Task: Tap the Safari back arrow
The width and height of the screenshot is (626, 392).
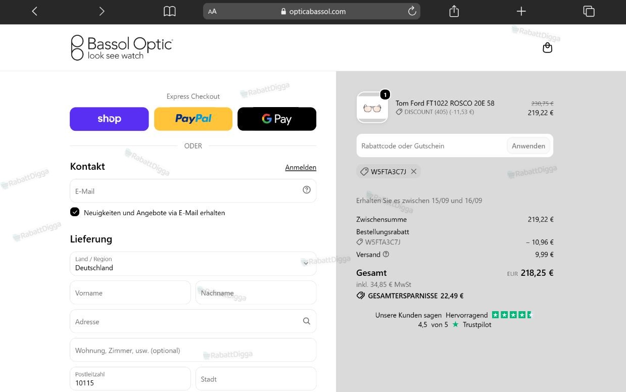Action: [34, 11]
